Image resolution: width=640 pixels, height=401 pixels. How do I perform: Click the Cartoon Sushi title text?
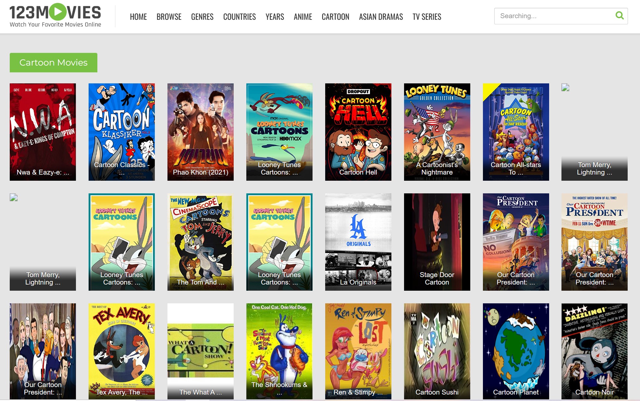[437, 392]
